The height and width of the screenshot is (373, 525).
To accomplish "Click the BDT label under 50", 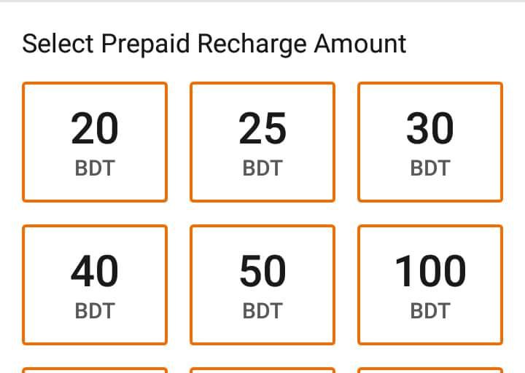I will [262, 312].
